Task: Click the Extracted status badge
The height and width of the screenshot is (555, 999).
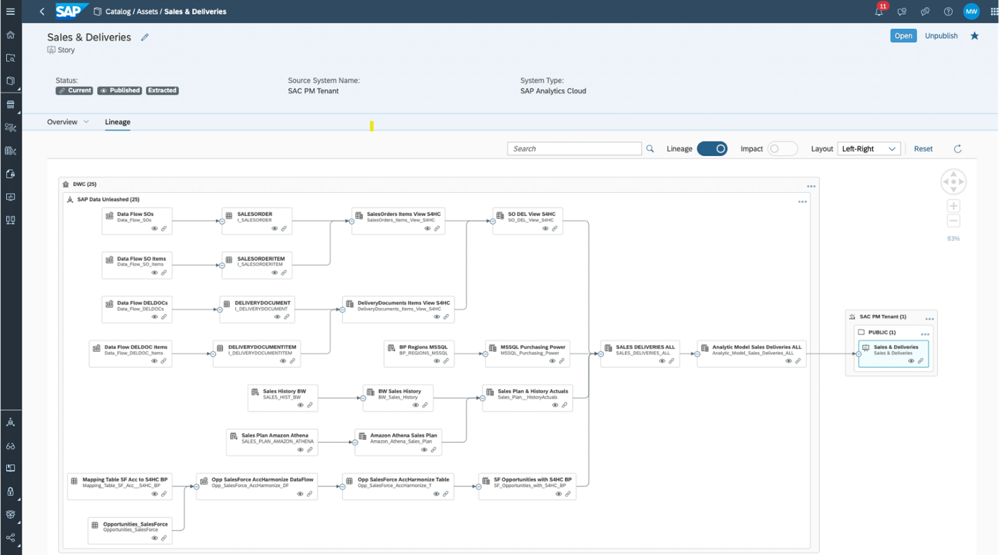Action: (x=162, y=90)
